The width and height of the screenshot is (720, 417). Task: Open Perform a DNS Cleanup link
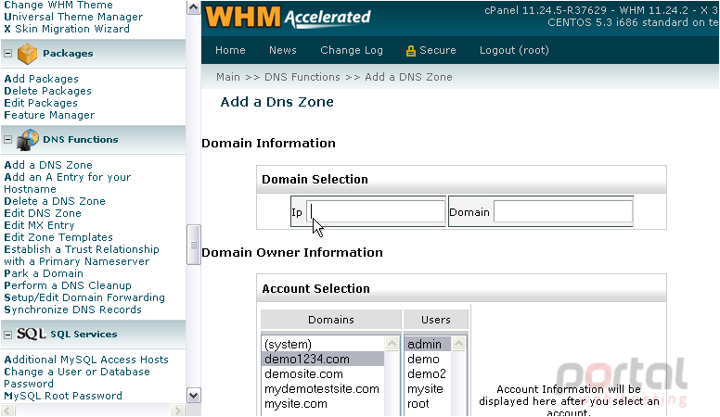(68, 285)
